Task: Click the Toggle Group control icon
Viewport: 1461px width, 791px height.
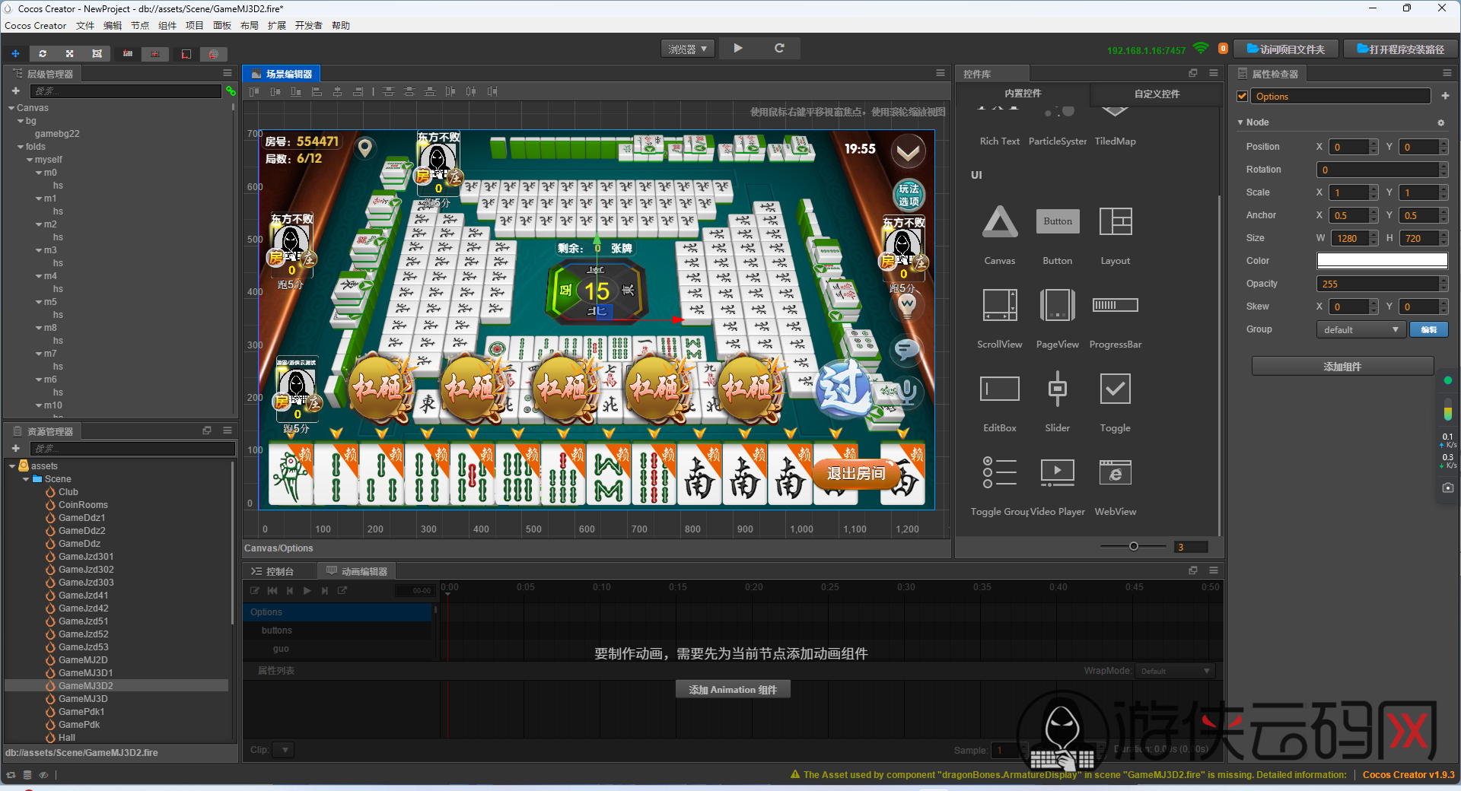Action: pyautogui.click(x=1000, y=472)
